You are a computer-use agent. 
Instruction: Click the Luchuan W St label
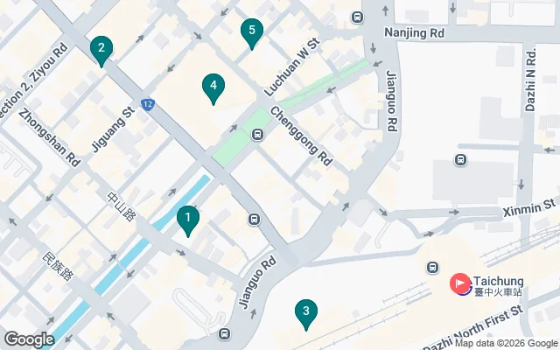292,68
